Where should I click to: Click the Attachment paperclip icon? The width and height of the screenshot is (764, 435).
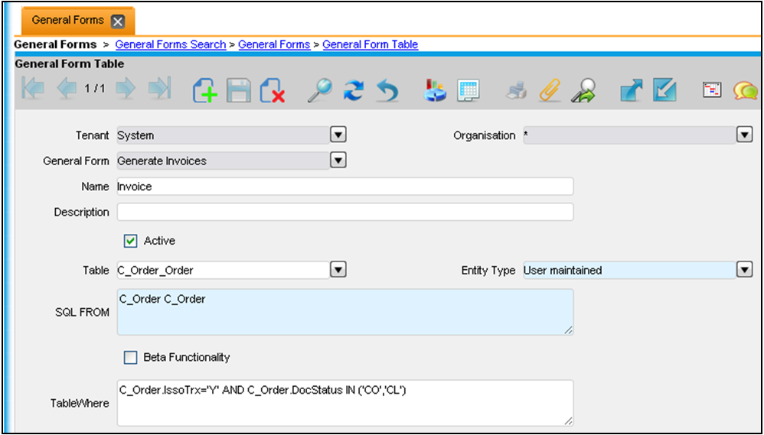coord(550,90)
